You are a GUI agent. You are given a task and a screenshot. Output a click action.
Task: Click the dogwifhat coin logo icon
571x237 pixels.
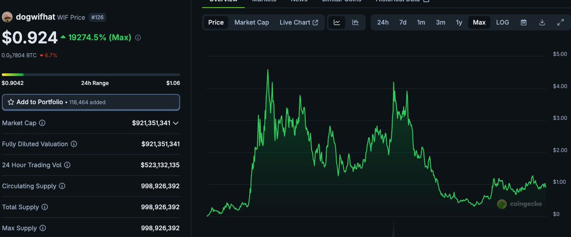(7, 18)
